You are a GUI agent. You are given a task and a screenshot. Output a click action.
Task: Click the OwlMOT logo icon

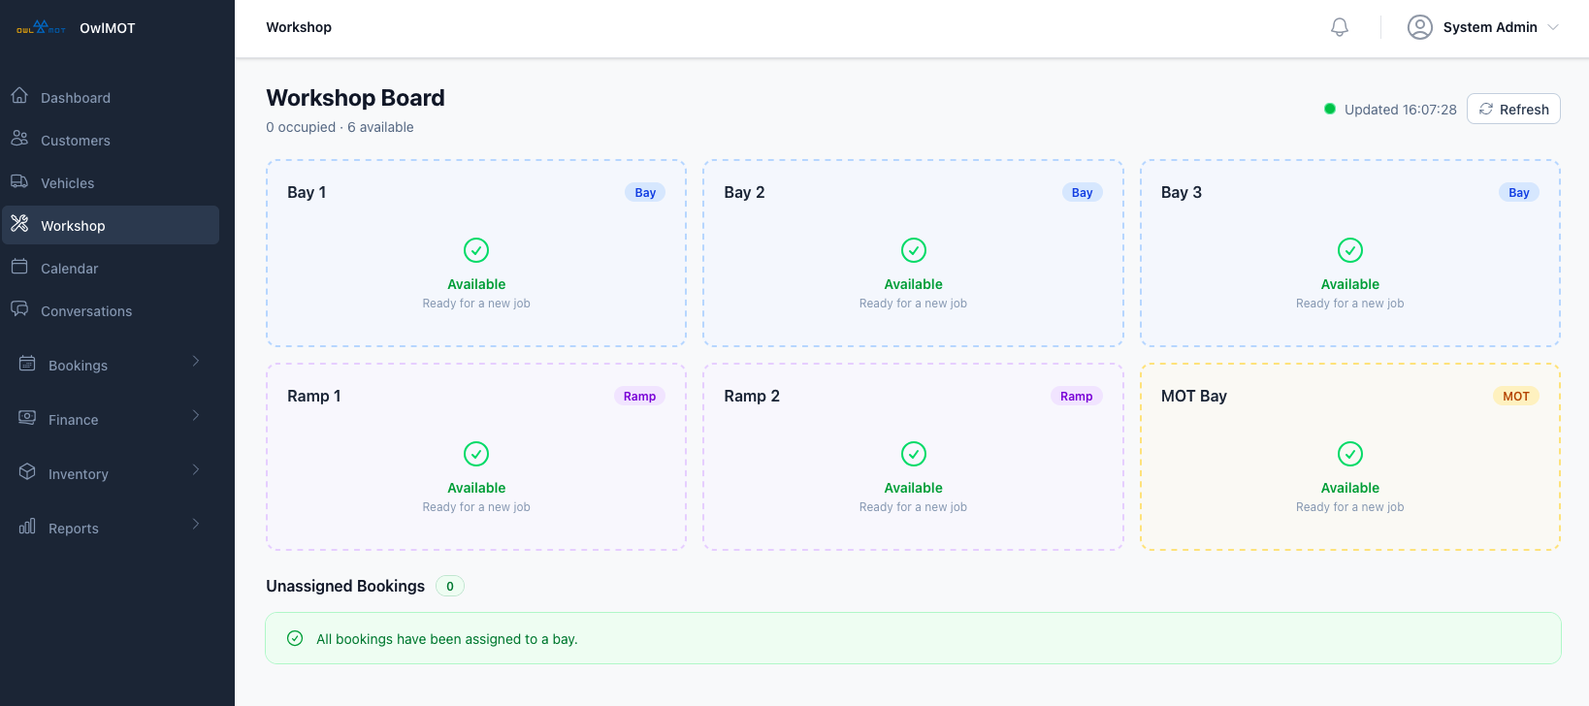(41, 28)
